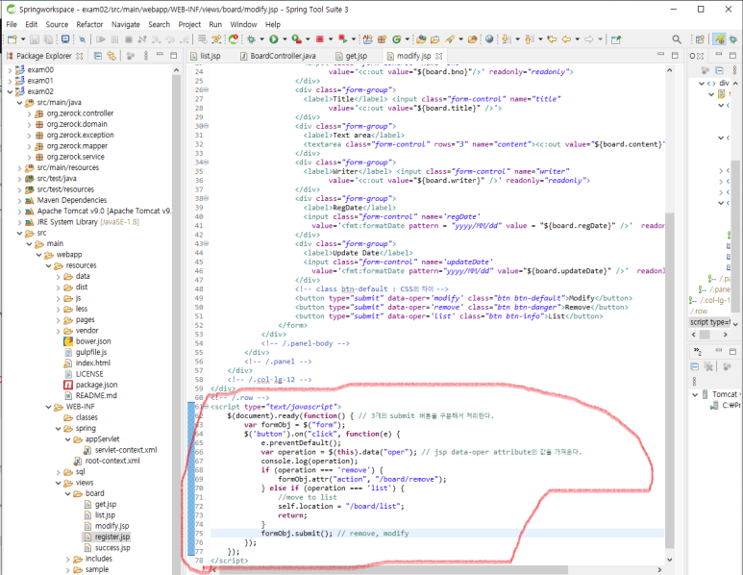Switch to the BoardController.java editor tab
Image resolution: width=743 pixels, height=575 pixels.
pyautogui.click(x=278, y=56)
